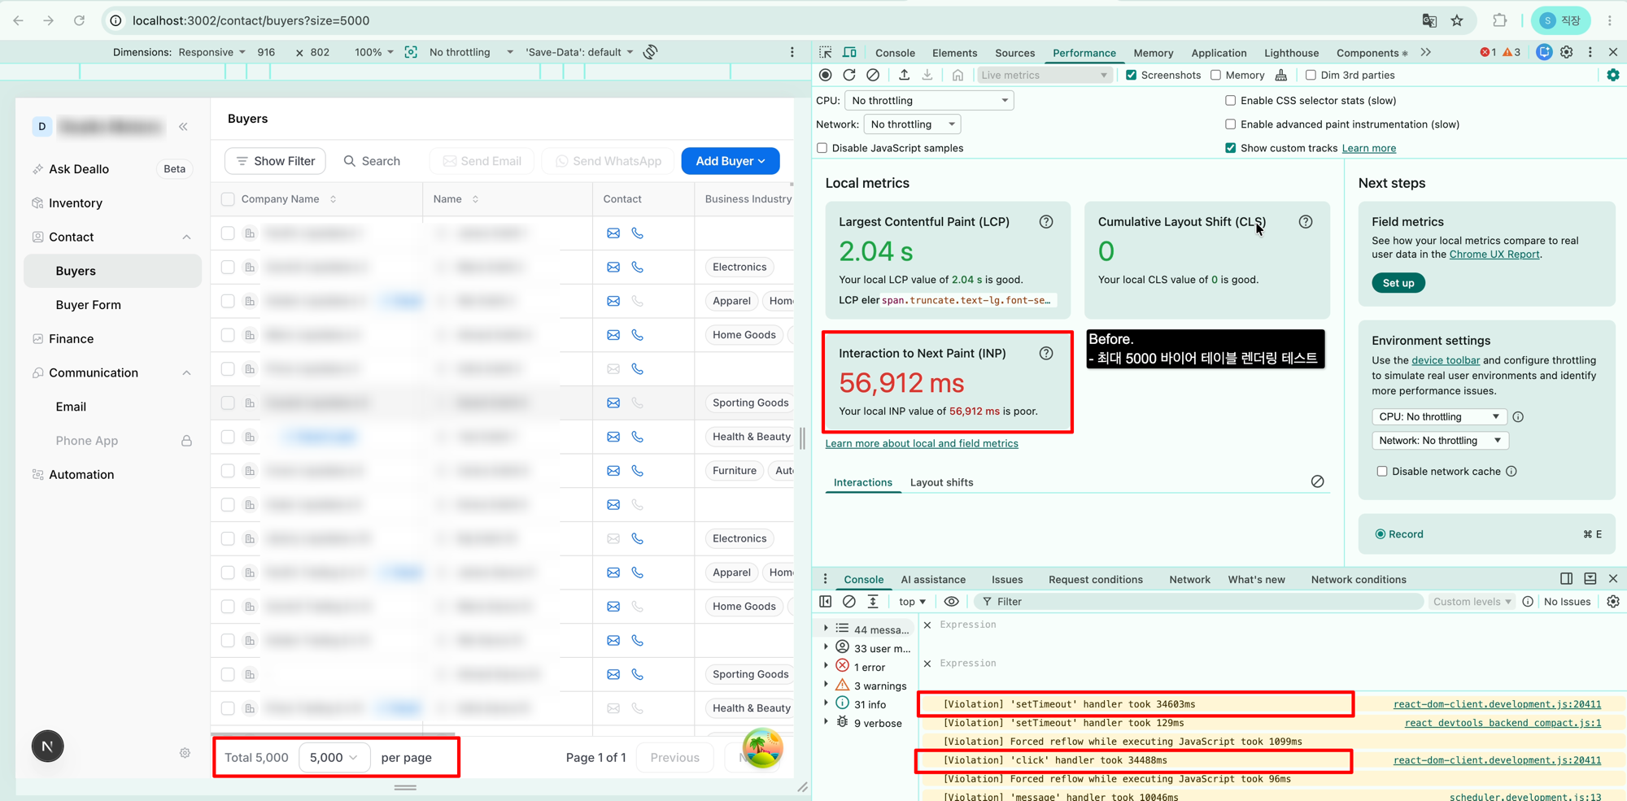Screen dimensions: 1627x801
Task: Check the Disable network cache option
Action: 1381,471
